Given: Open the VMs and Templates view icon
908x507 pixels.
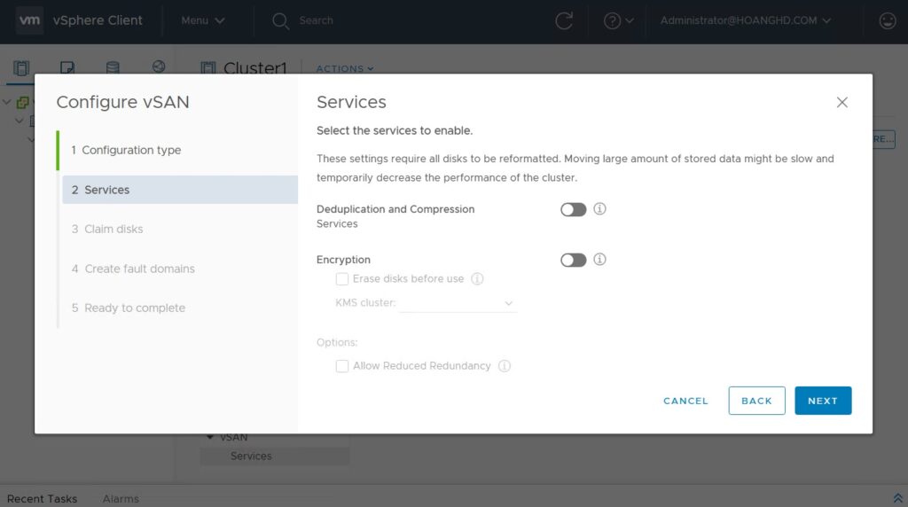Looking at the screenshot, I should (x=67, y=67).
